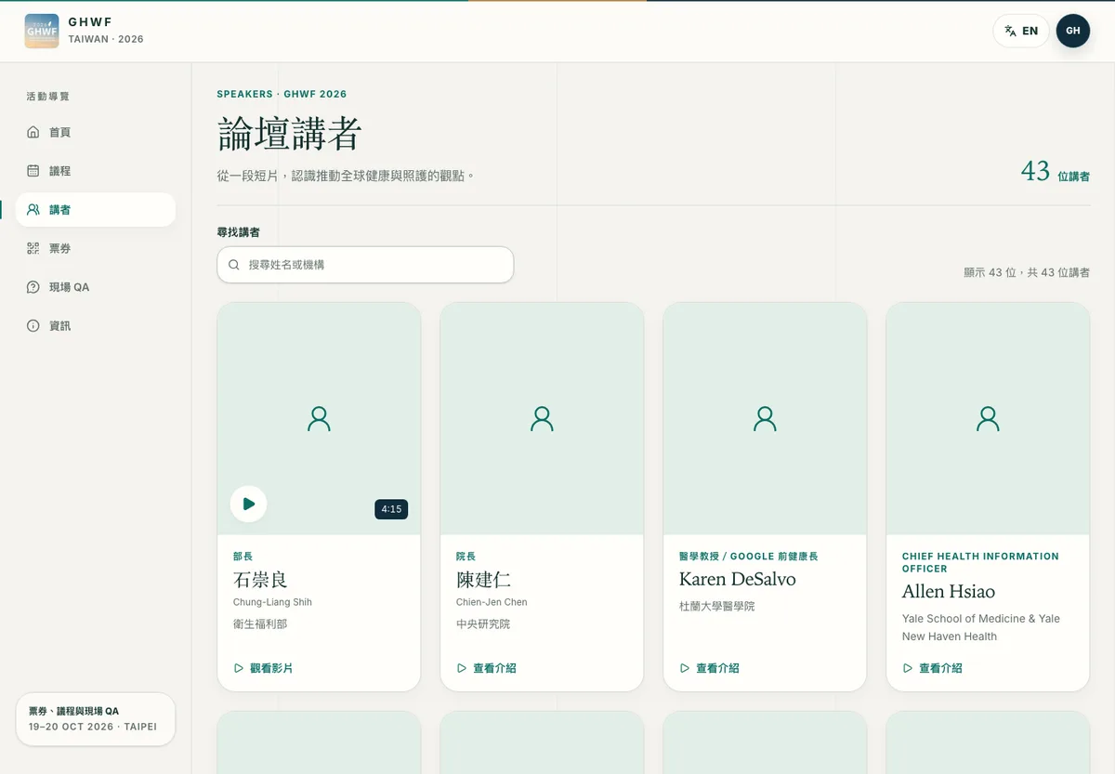Click the magnifier icon in the search box
The width and height of the screenshot is (1115, 774).
pyautogui.click(x=234, y=265)
